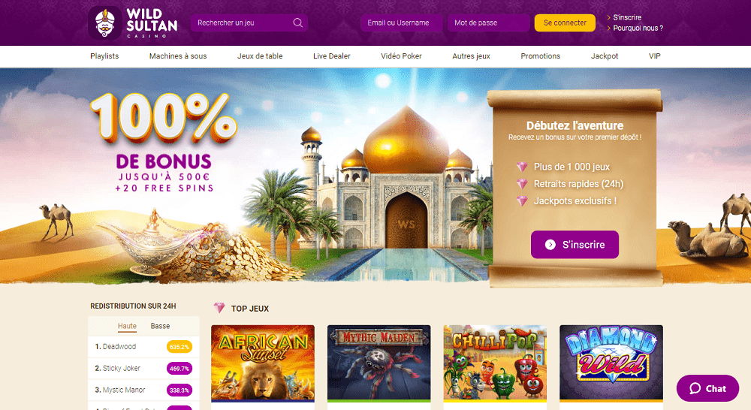Select the Haute redistribution tab

point(127,326)
